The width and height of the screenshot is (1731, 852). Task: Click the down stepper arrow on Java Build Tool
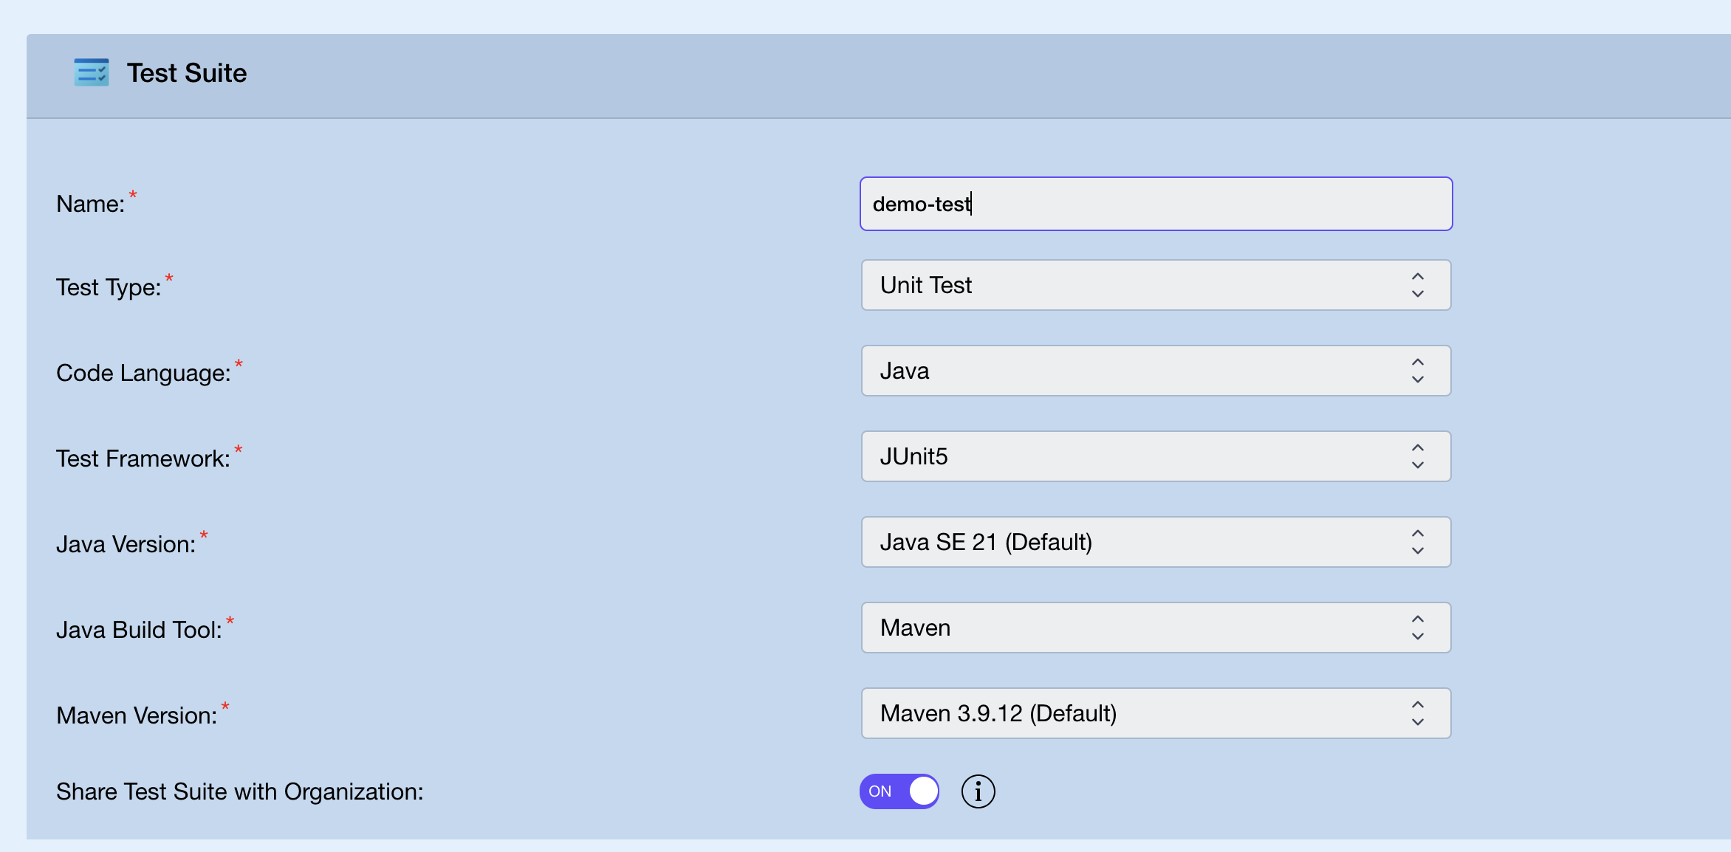pyautogui.click(x=1417, y=636)
